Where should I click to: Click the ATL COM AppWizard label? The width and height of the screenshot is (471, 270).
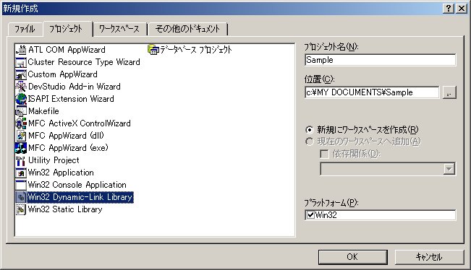pos(67,50)
